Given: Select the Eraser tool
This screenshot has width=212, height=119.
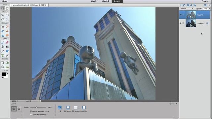Looking at the screenshot, I should coord(7,42).
